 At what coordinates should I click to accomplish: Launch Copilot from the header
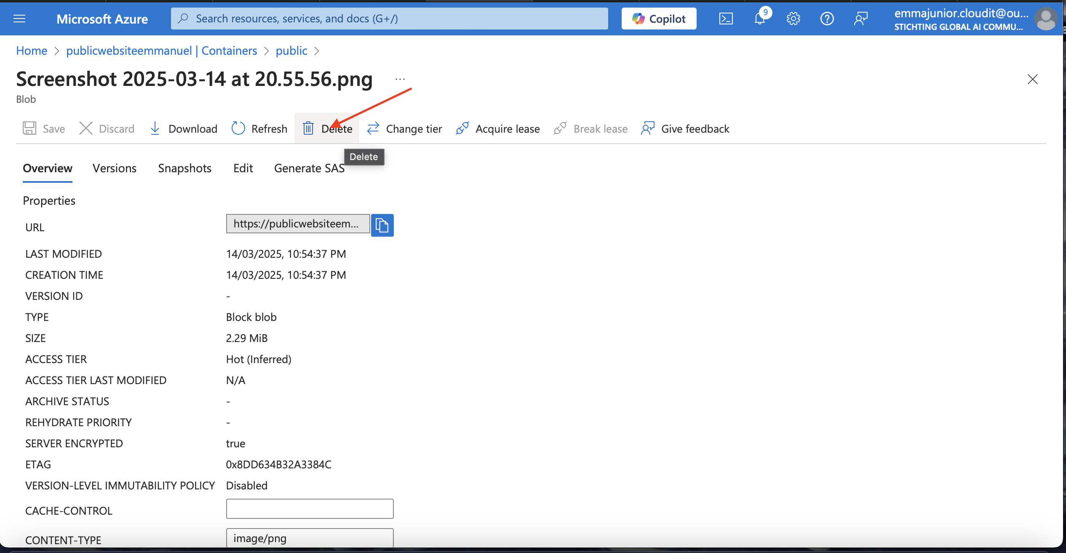click(x=659, y=19)
